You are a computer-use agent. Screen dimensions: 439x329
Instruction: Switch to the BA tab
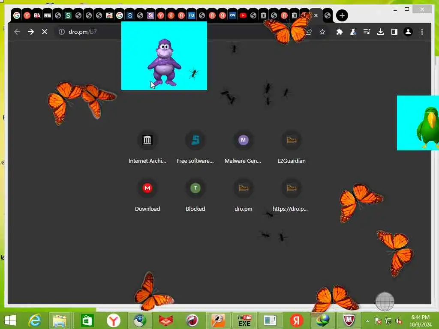[x=37, y=15]
